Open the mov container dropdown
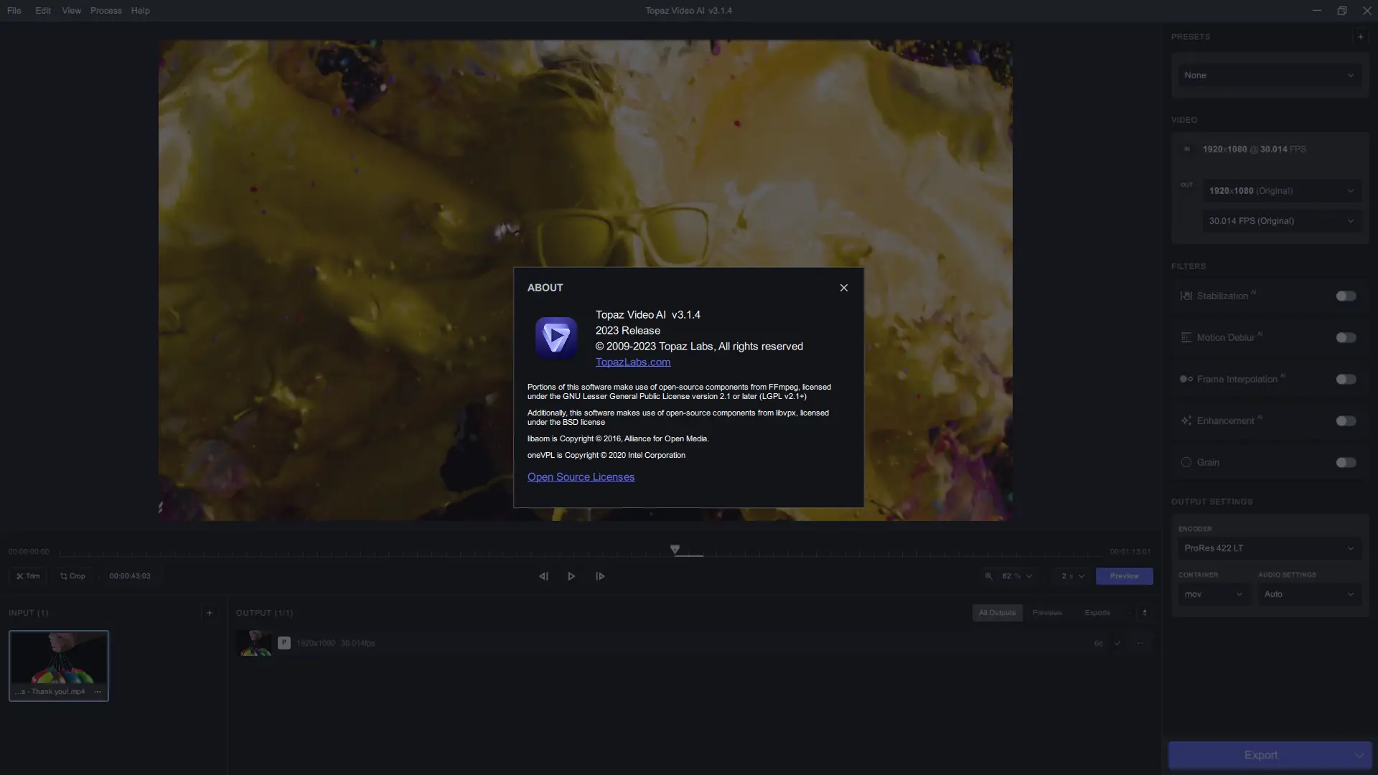Viewport: 1378px width, 775px height. click(1213, 594)
